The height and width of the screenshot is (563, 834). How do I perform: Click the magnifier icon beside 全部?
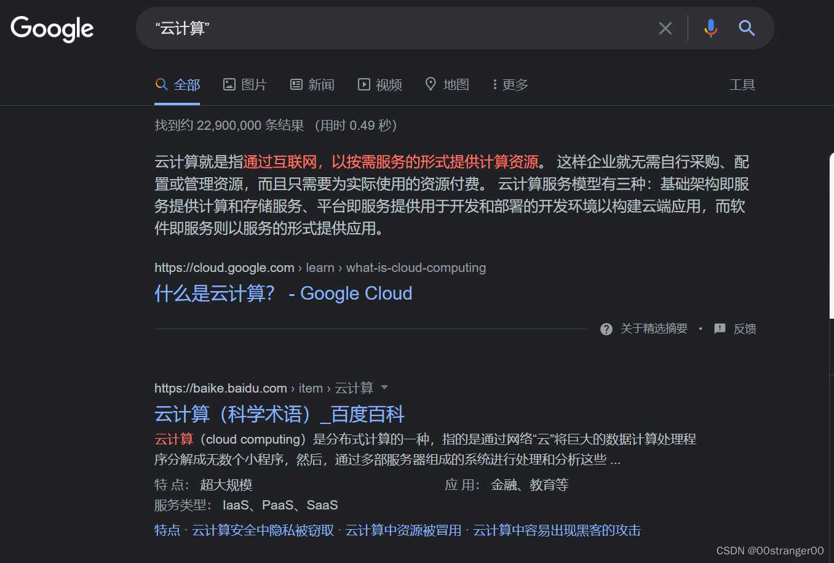(161, 84)
